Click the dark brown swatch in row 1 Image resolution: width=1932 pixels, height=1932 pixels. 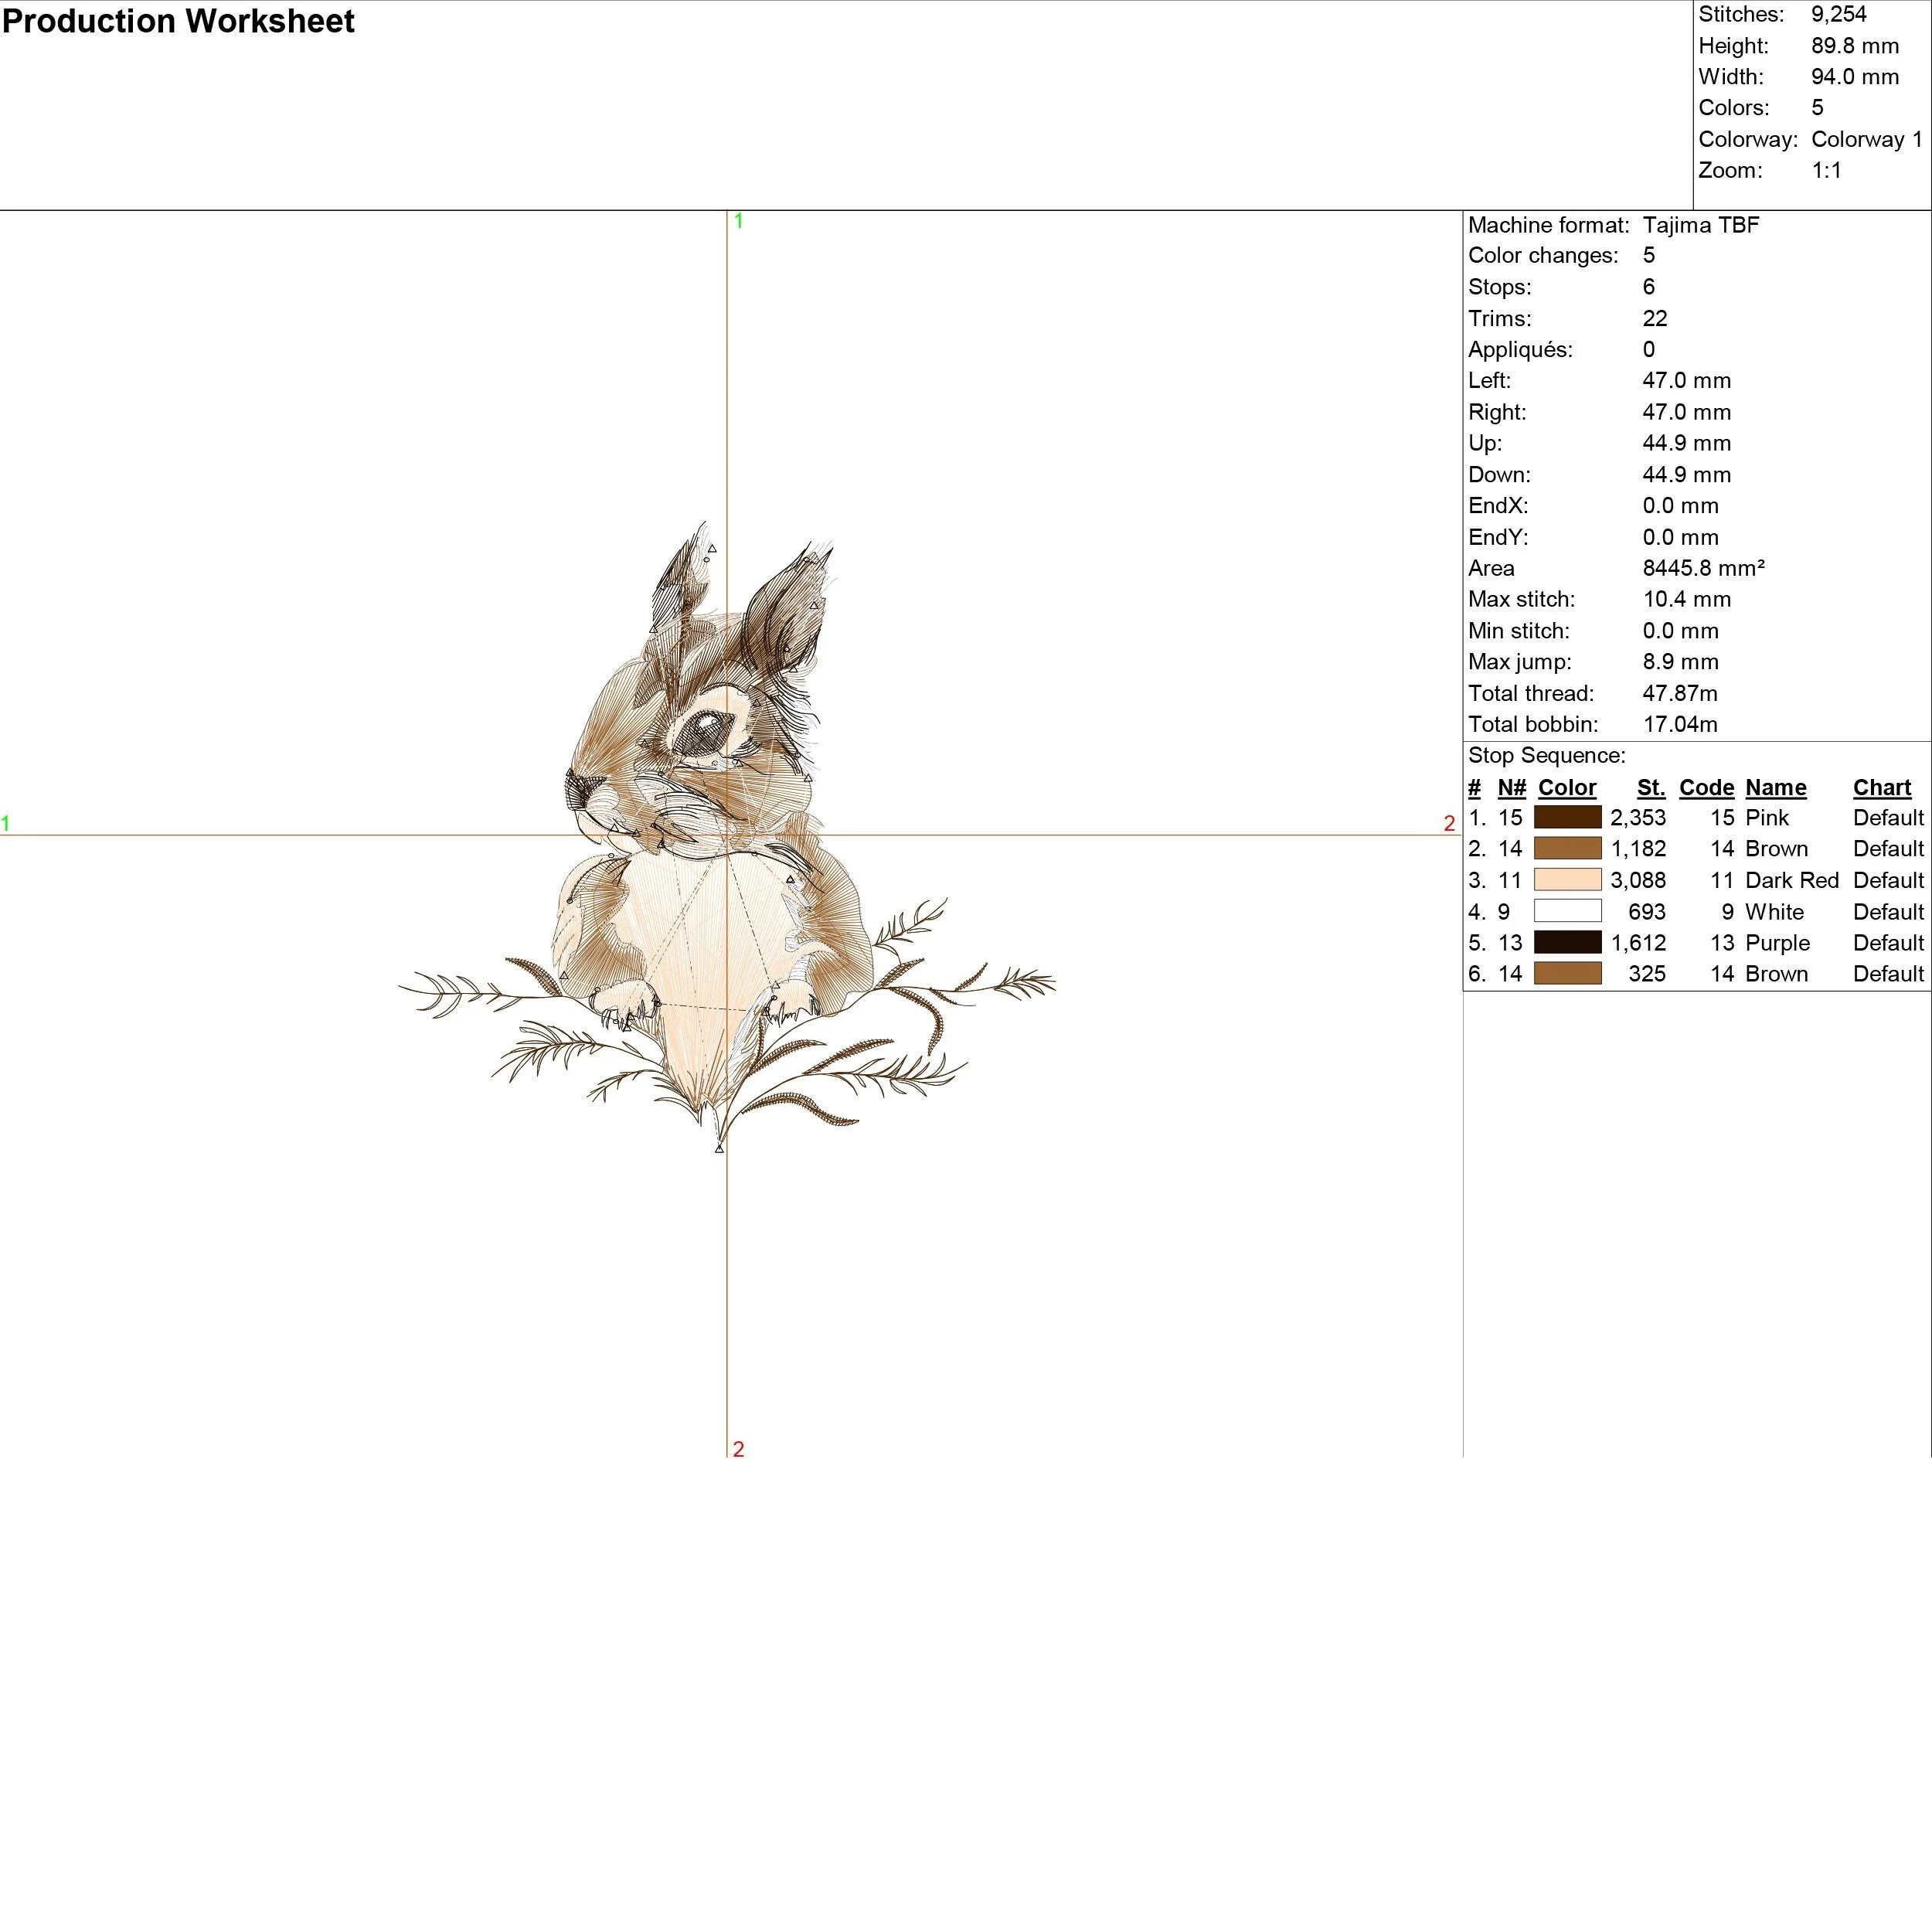coord(1567,817)
